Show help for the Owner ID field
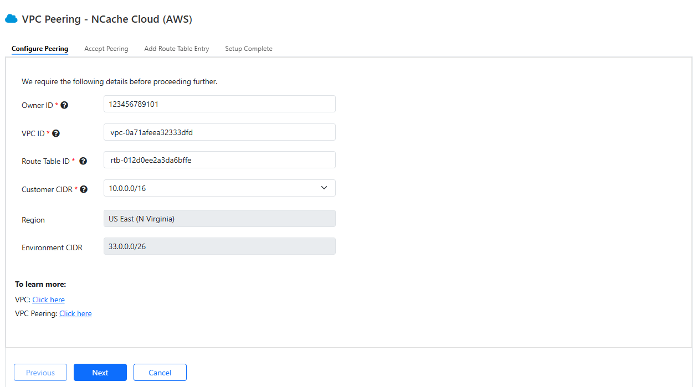 pyautogui.click(x=64, y=105)
